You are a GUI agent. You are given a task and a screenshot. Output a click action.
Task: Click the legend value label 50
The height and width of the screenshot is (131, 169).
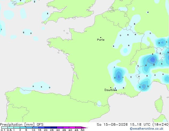coord(82,130)
